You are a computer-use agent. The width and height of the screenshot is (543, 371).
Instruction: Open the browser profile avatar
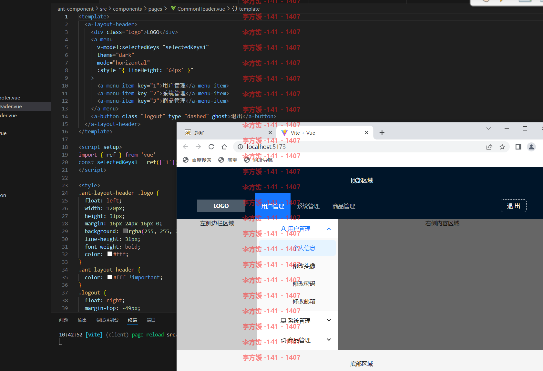pos(531,147)
